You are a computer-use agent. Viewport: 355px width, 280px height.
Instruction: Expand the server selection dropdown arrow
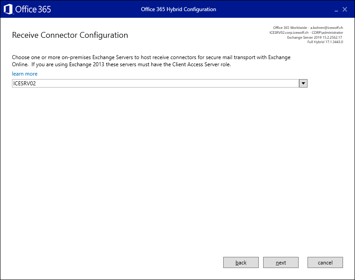pyautogui.click(x=303, y=83)
